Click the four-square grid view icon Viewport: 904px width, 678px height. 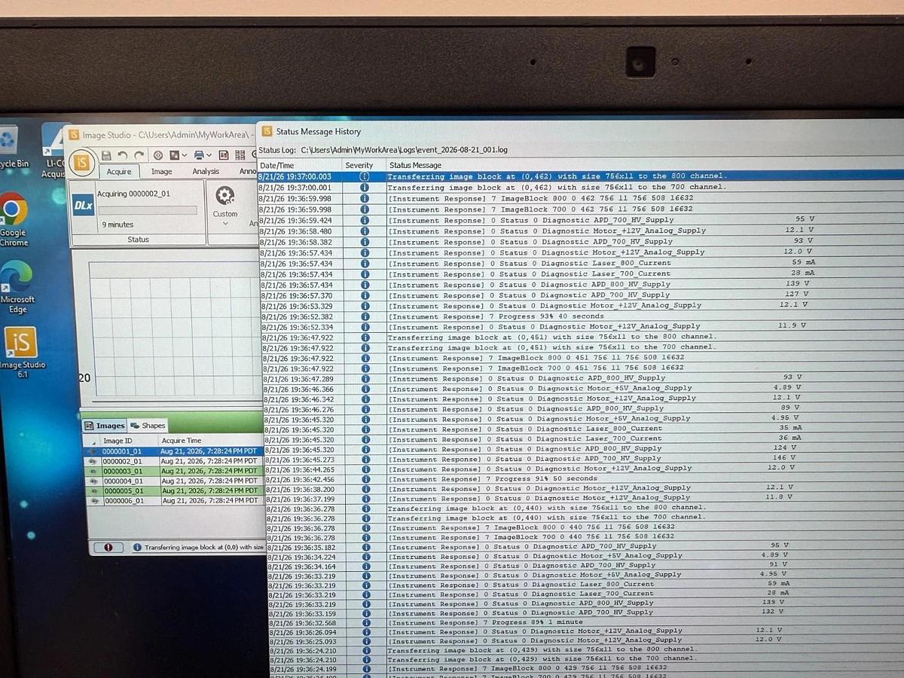[x=240, y=155]
